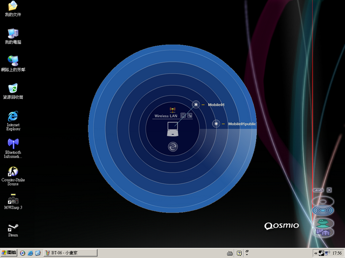Click the 17:56 clock in tray

click(x=337, y=253)
